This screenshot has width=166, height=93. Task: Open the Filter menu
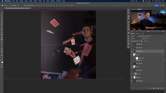point(40,1)
